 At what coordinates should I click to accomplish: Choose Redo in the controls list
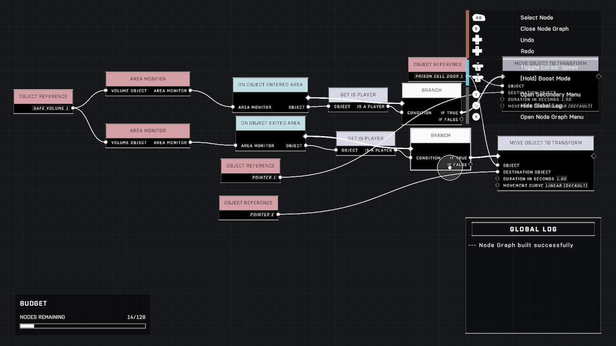click(x=527, y=51)
